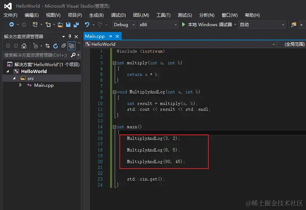Click the magnifier search icon in Solution Explorer

73,55
